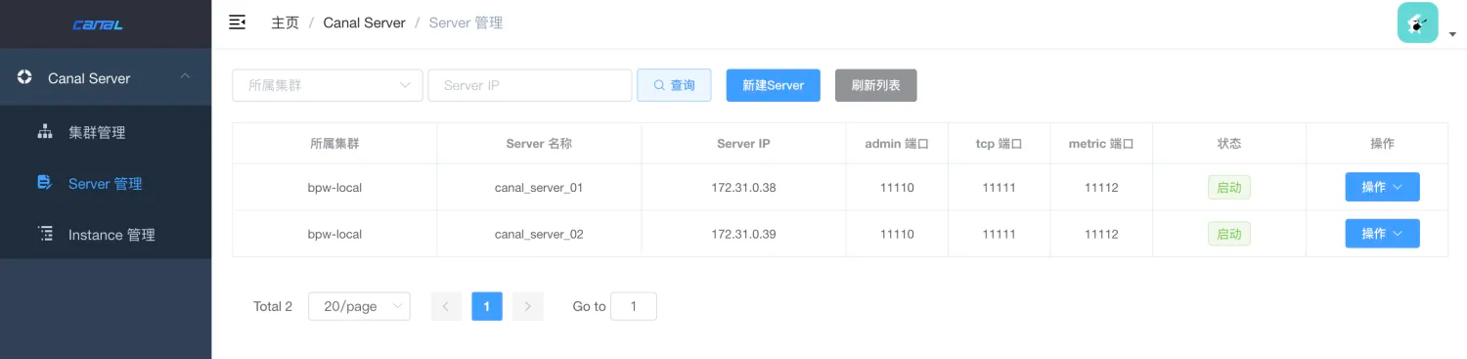The image size is (1467, 359).
Task: Click metric port 11112 for canal_server_01
Action: 1101,187
